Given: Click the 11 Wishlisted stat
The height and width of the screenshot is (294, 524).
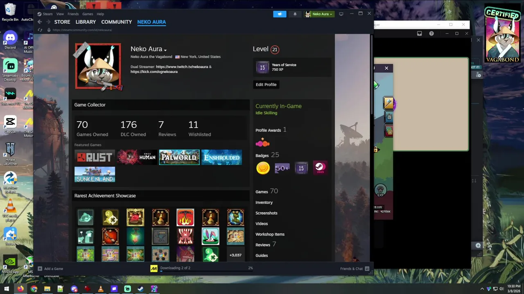Looking at the screenshot, I should [x=200, y=128].
